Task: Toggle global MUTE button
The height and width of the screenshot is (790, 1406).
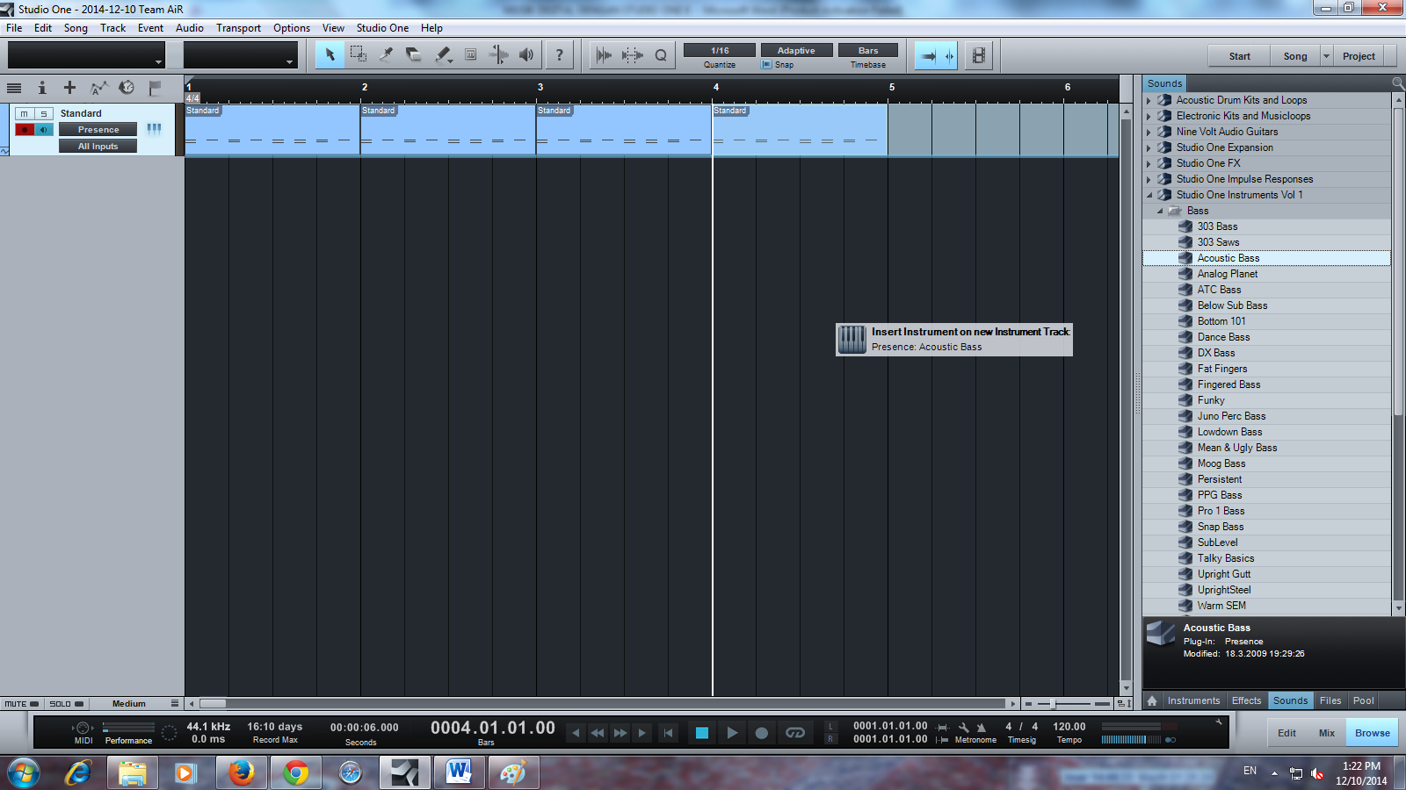Action: (x=21, y=704)
